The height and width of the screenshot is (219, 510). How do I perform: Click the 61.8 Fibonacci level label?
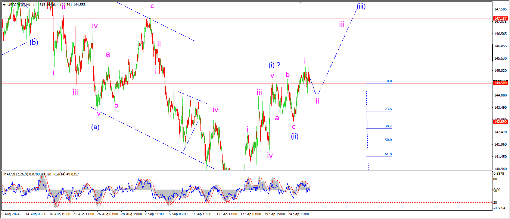[388, 154]
